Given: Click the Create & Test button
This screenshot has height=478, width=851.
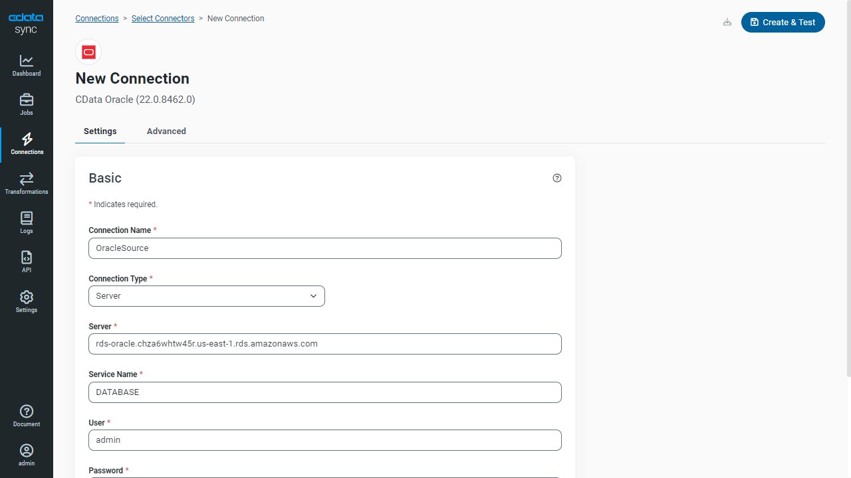Looking at the screenshot, I should pos(783,22).
